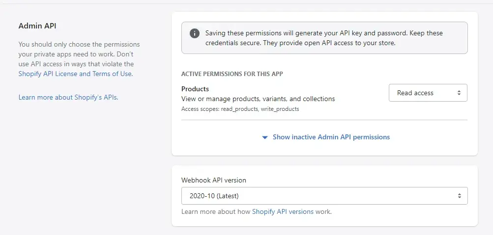Open the Webhook API version dropdown
This screenshot has height=235, width=493.
pyautogui.click(x=324, y=196)
